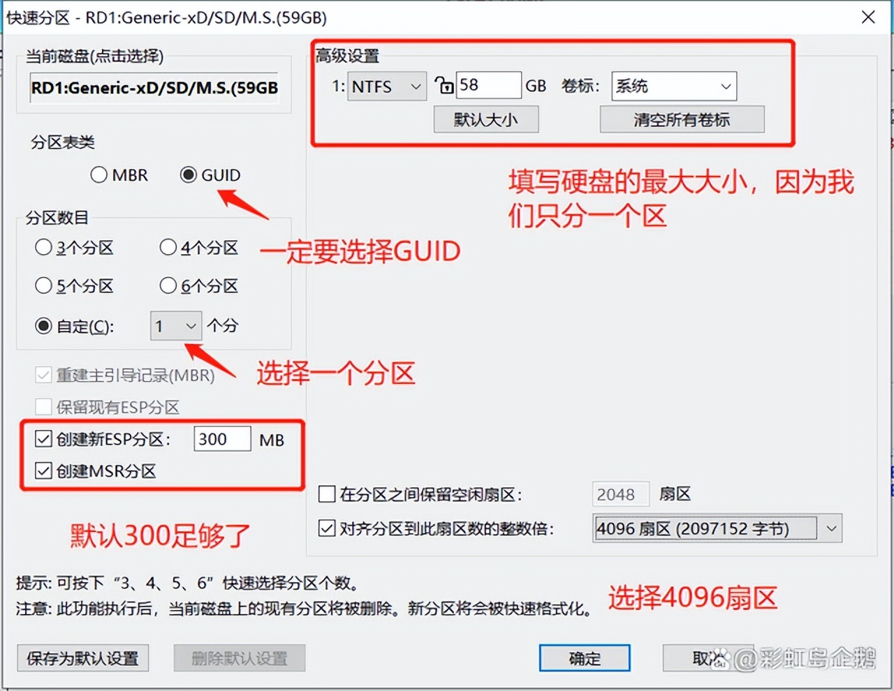Select the GUID partition table radio button
The width and height of the screenshot is (894, 691).
pos(187,175)
